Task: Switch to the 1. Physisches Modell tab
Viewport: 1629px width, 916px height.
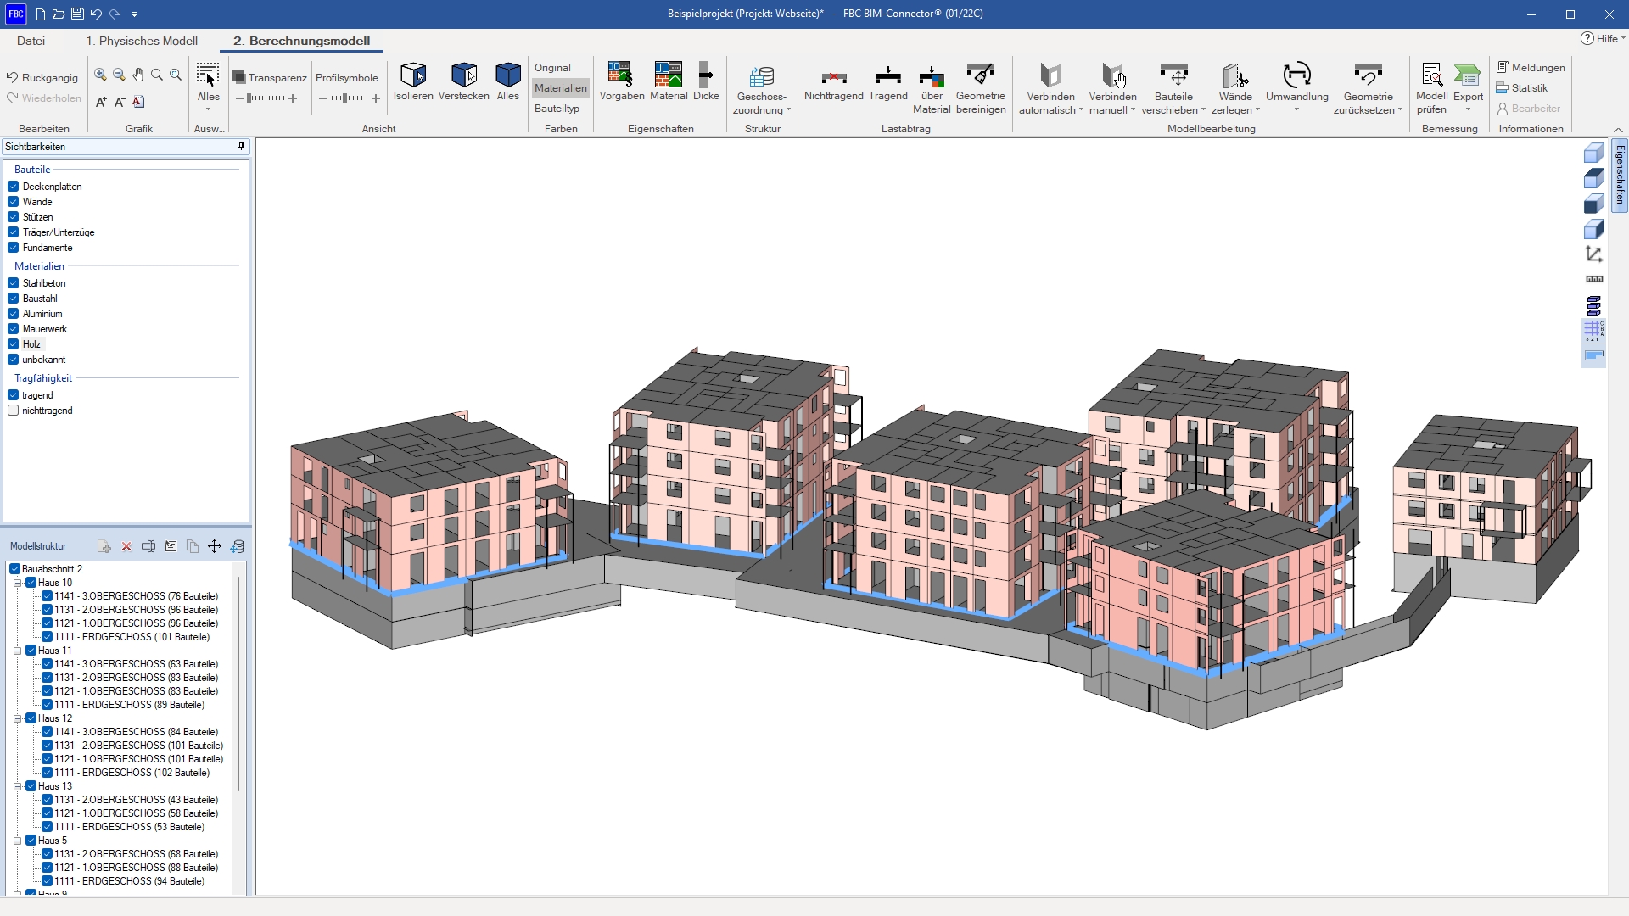Action: (142, 41)
